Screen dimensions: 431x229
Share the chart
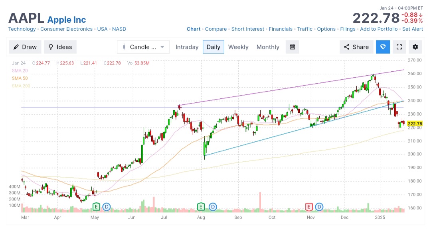(356, 47)
